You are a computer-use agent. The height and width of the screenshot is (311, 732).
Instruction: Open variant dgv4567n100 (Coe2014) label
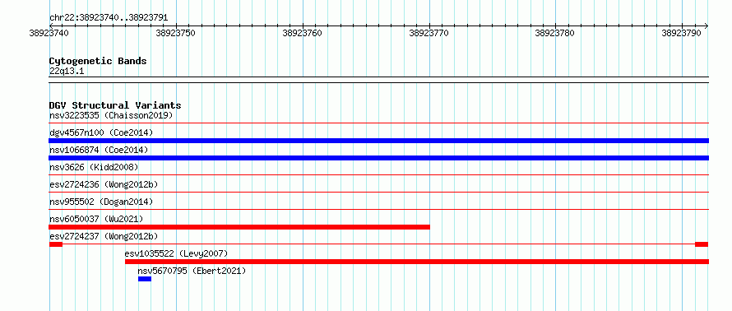point(101,132)
